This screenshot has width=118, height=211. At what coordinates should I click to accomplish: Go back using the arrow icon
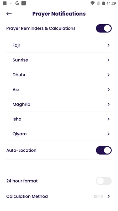pos(9,14)
